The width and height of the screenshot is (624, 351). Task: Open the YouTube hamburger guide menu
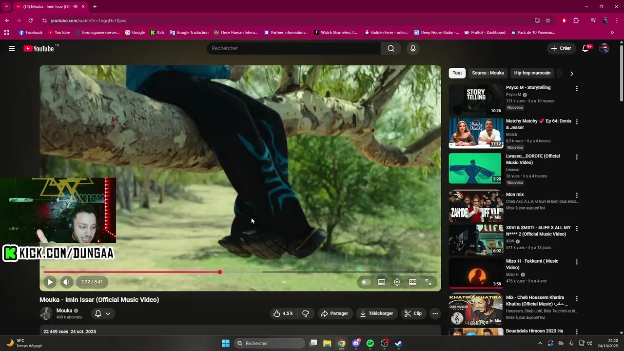(12, 48)
